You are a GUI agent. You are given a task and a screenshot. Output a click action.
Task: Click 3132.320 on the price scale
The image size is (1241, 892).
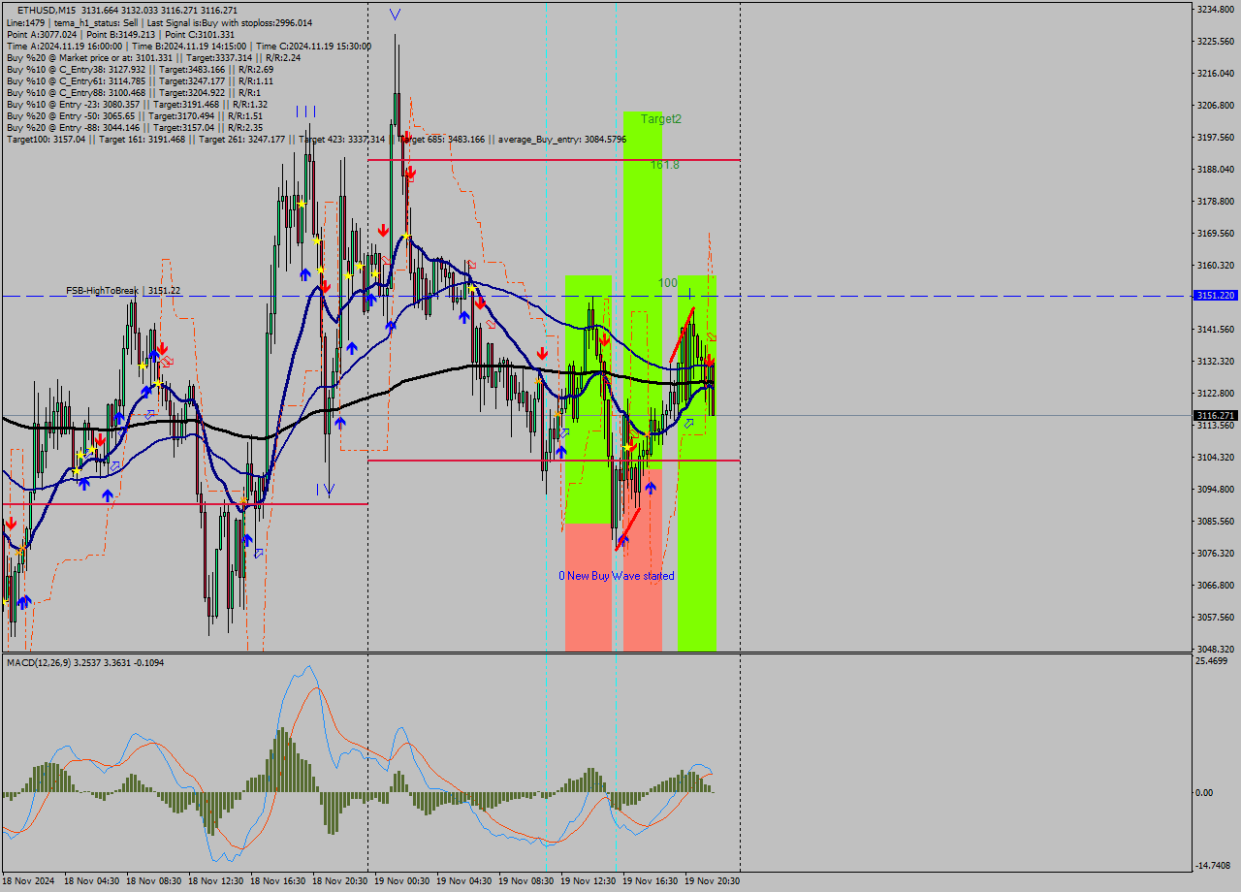pyautogui.click(x=1216, y=361)
